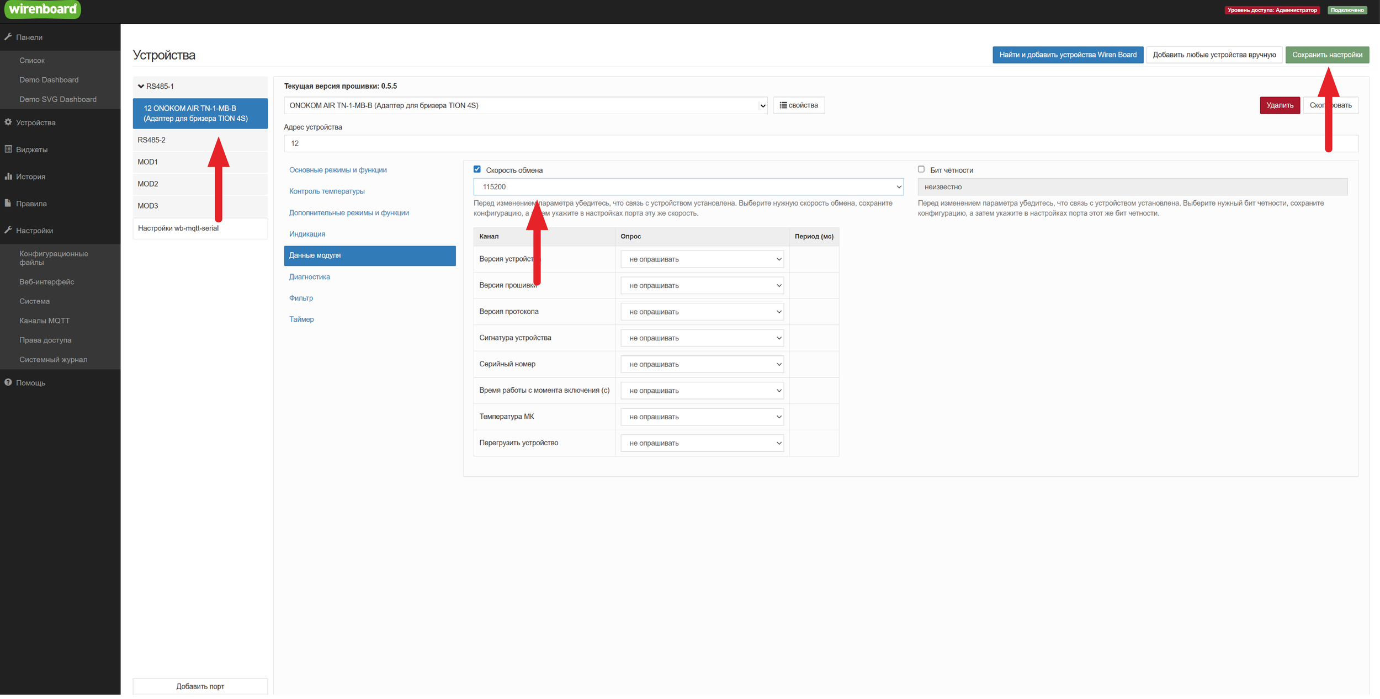Click the wirenboard logo
The width and height of the screenshot is (1380, 699).
pos(42,9)
